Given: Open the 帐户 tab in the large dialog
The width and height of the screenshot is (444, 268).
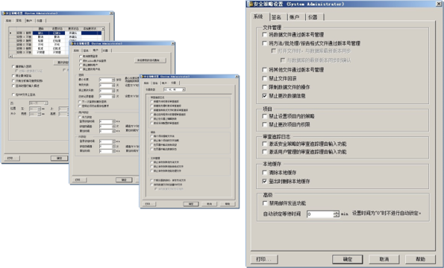Looking at the screenshot, I should point(295,17).
